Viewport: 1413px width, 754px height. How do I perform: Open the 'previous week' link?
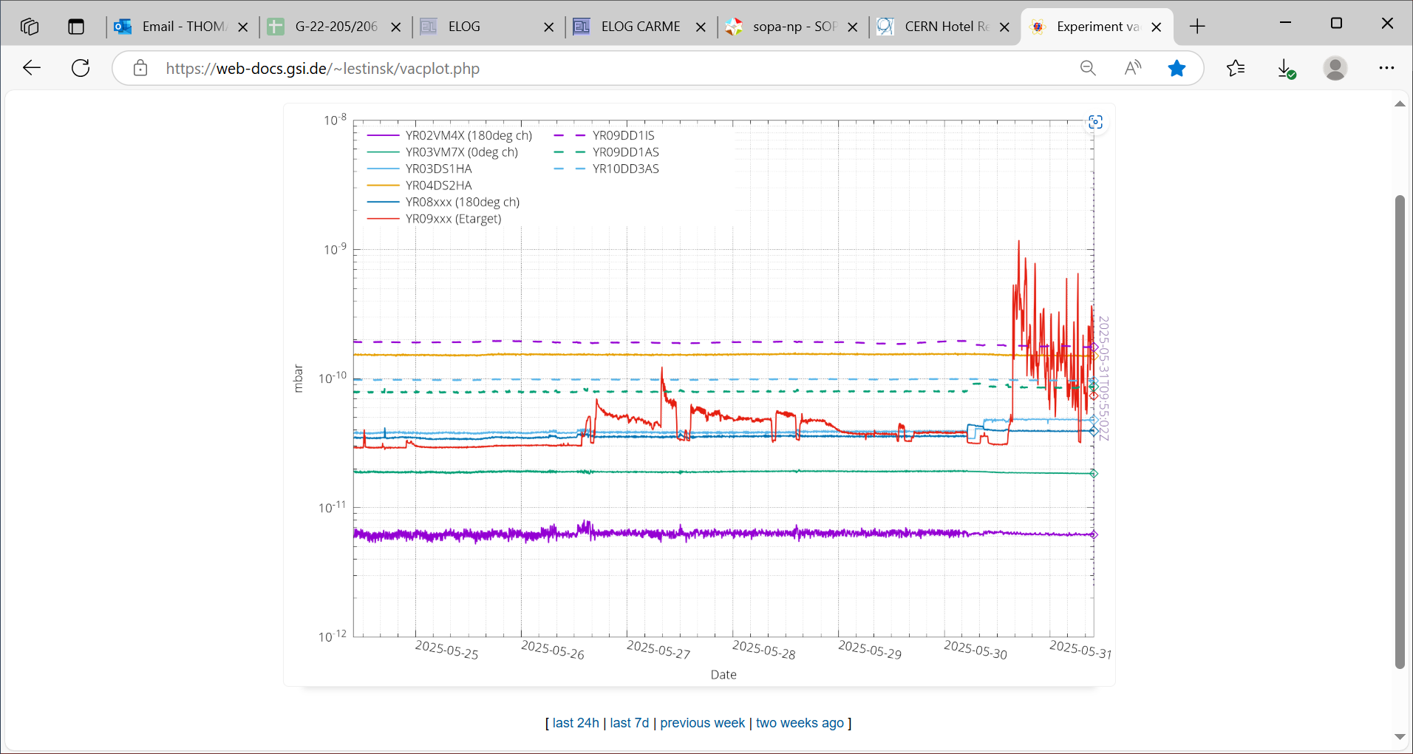coord(702,723)
